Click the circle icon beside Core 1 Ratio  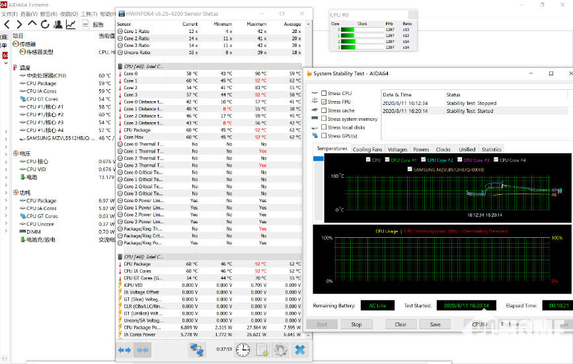click(x=120, y=32)
